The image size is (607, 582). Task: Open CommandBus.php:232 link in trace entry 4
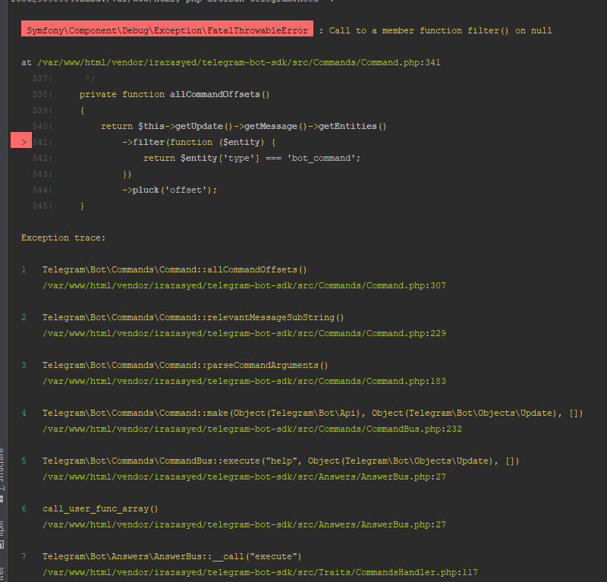pyautogui.click(x=250, y=429)
